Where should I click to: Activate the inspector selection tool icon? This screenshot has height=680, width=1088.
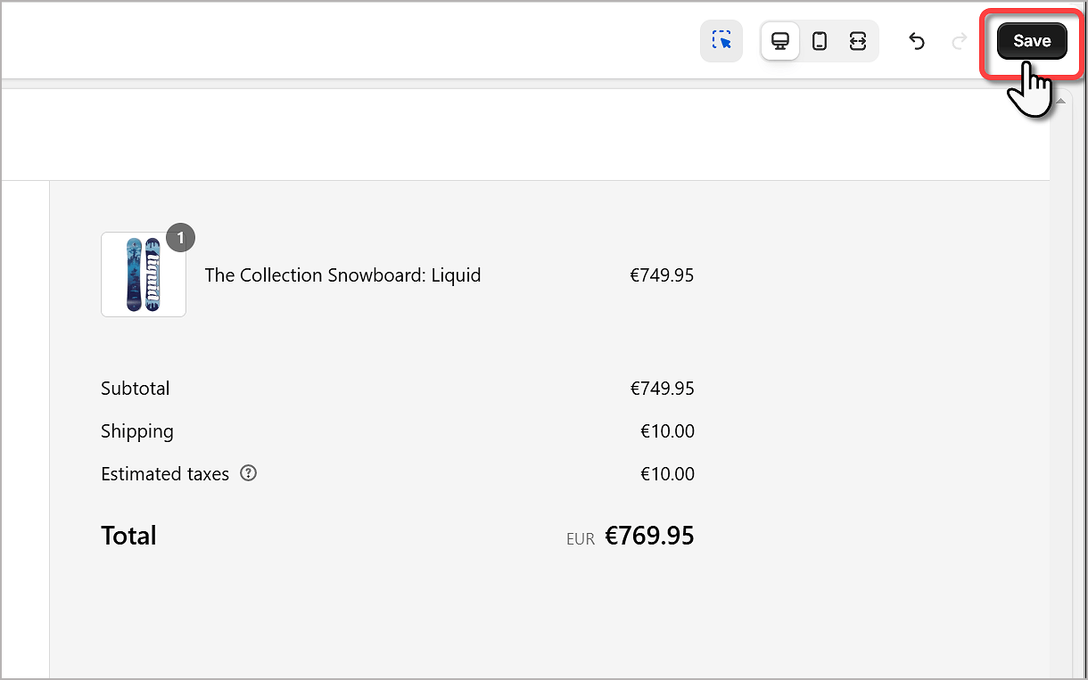(x=721, y=41)
